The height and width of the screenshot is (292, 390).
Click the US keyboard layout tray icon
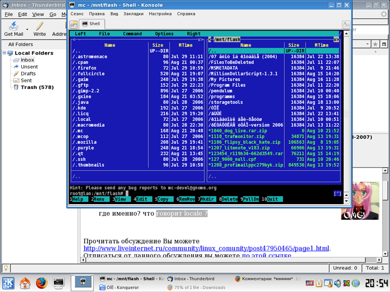[309, 283]
